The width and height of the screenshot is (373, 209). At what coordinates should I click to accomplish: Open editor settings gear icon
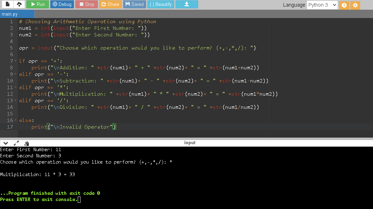(355, 5)
